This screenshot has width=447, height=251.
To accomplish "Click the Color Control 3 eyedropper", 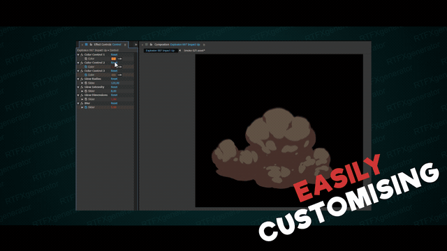I will [119, 75].
